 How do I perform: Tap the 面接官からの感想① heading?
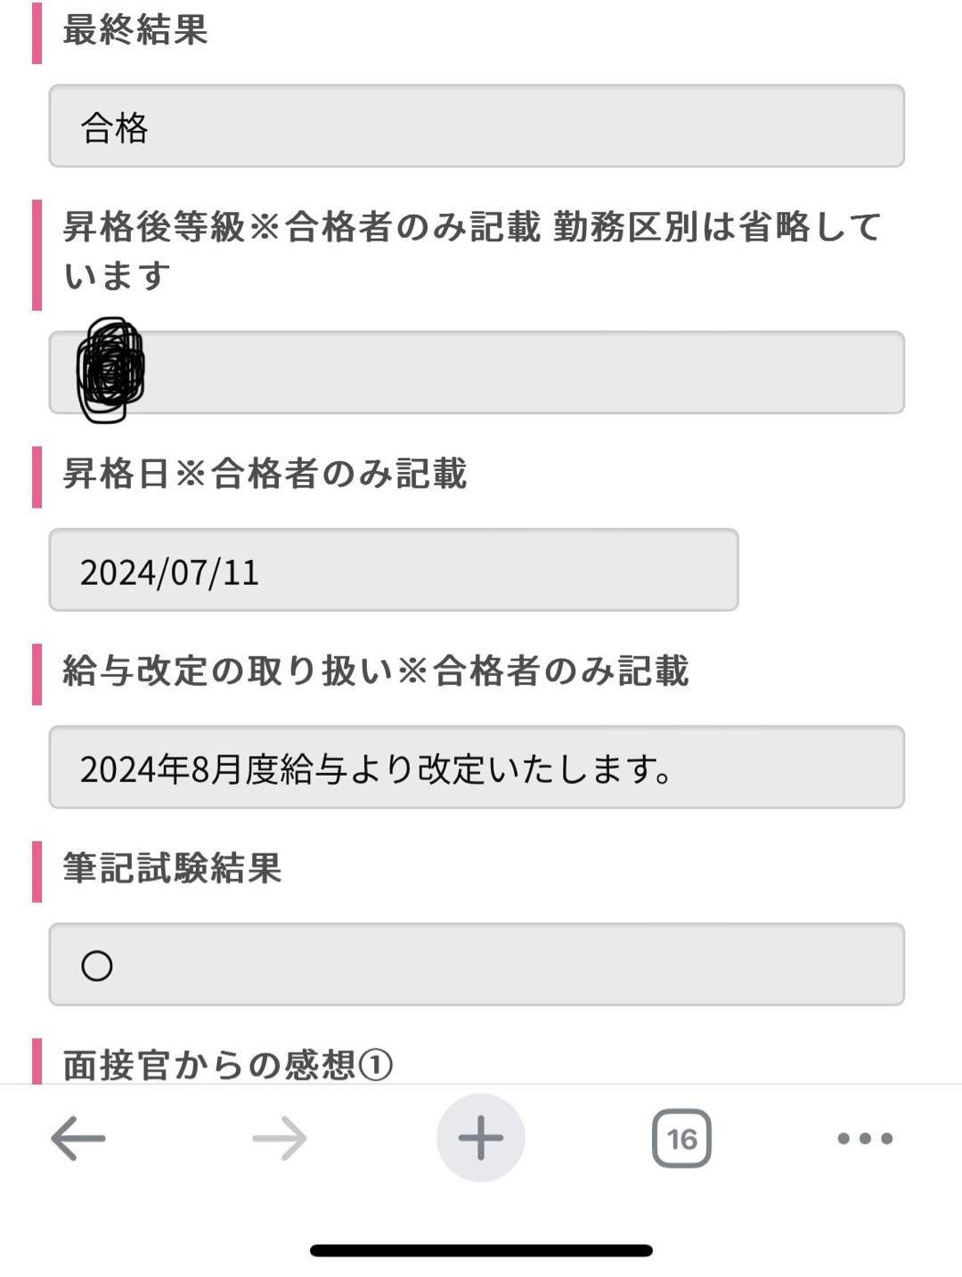click(x=227, y=1064)
